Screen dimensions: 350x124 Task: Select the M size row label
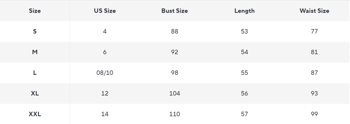click(x=35, y=52)
